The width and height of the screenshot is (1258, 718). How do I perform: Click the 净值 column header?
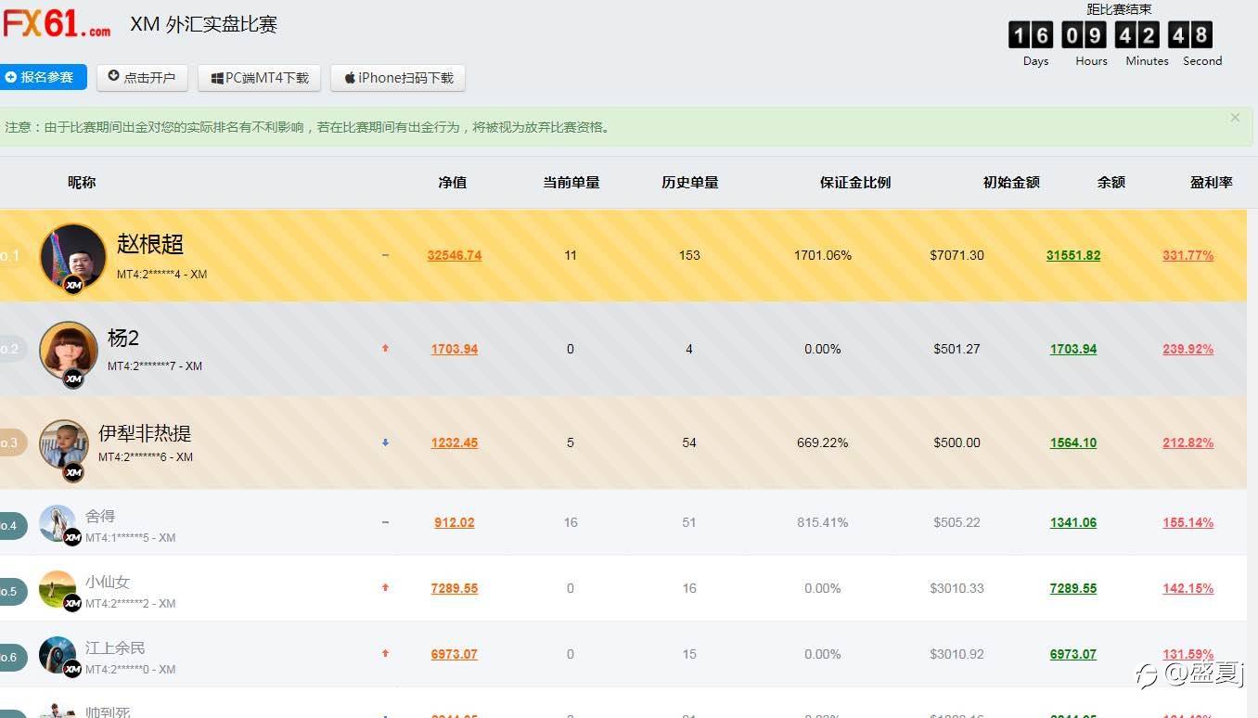coord(453,183)
